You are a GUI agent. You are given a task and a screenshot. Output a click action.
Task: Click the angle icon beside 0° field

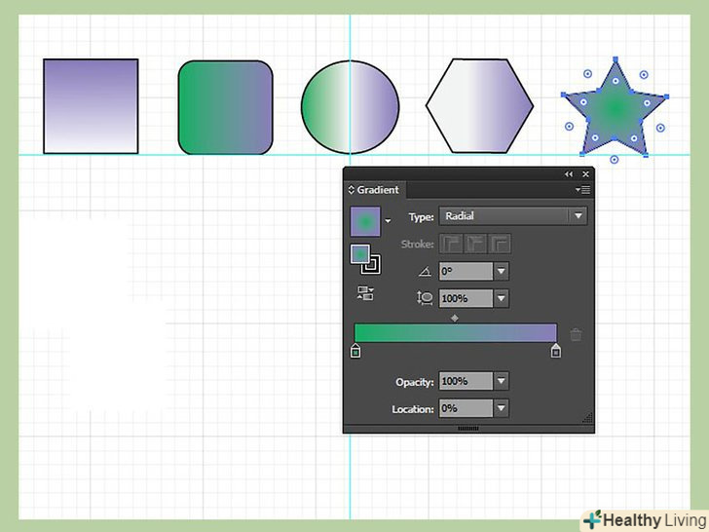pos(425,272)
